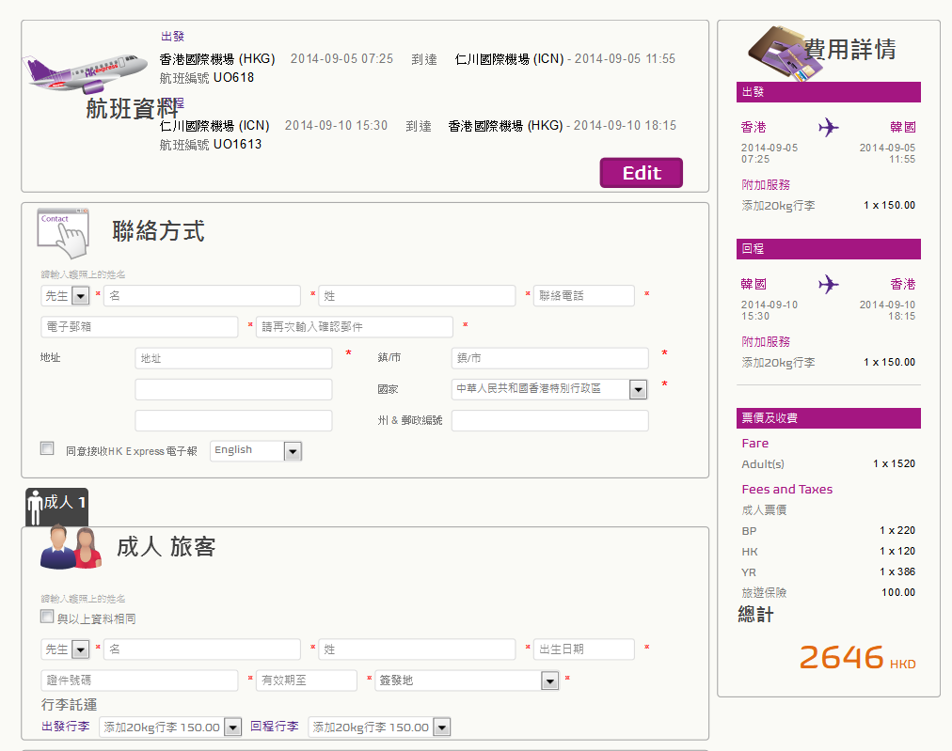The image size is (952, 751).
Task: Click the 電子郵箱 email field
Action: (139, 327)
